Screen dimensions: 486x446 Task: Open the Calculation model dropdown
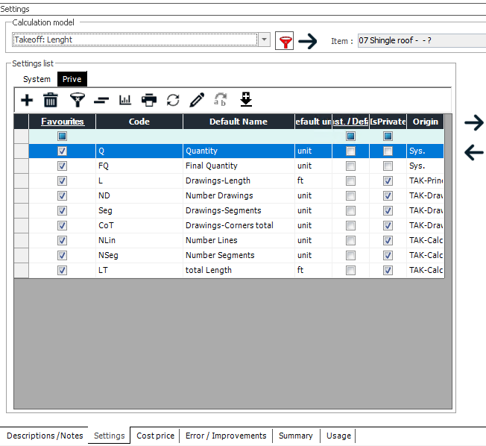point(265,40)
